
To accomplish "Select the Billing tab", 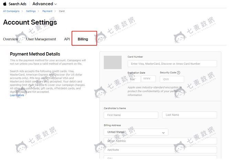I will tap(83, 39).
